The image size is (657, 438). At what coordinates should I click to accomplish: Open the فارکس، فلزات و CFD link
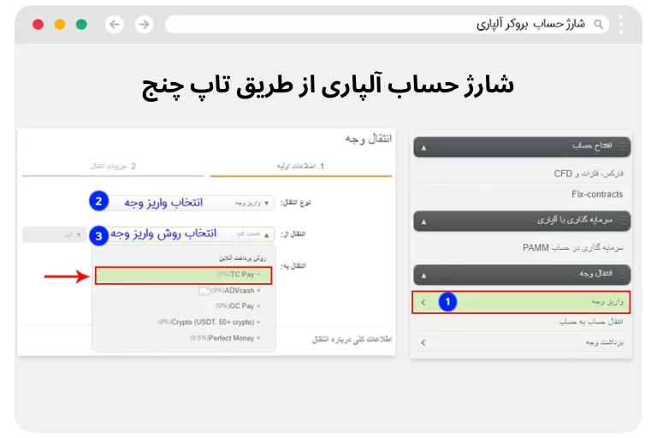pyautogui.click(x=589, y=174)
